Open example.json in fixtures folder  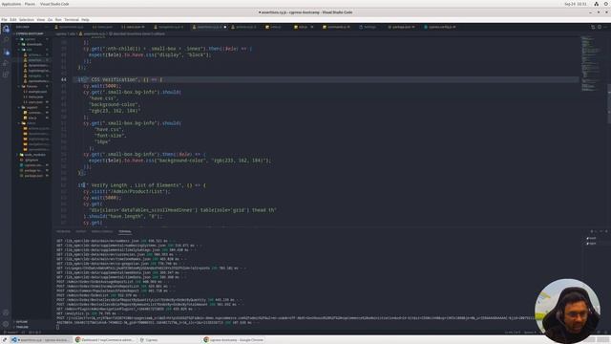coord(36,92)
